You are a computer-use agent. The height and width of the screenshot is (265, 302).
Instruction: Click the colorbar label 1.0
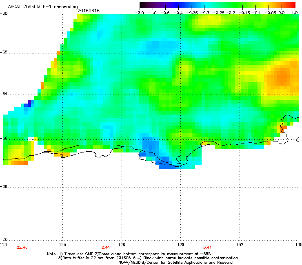click(x=295, y=13)
